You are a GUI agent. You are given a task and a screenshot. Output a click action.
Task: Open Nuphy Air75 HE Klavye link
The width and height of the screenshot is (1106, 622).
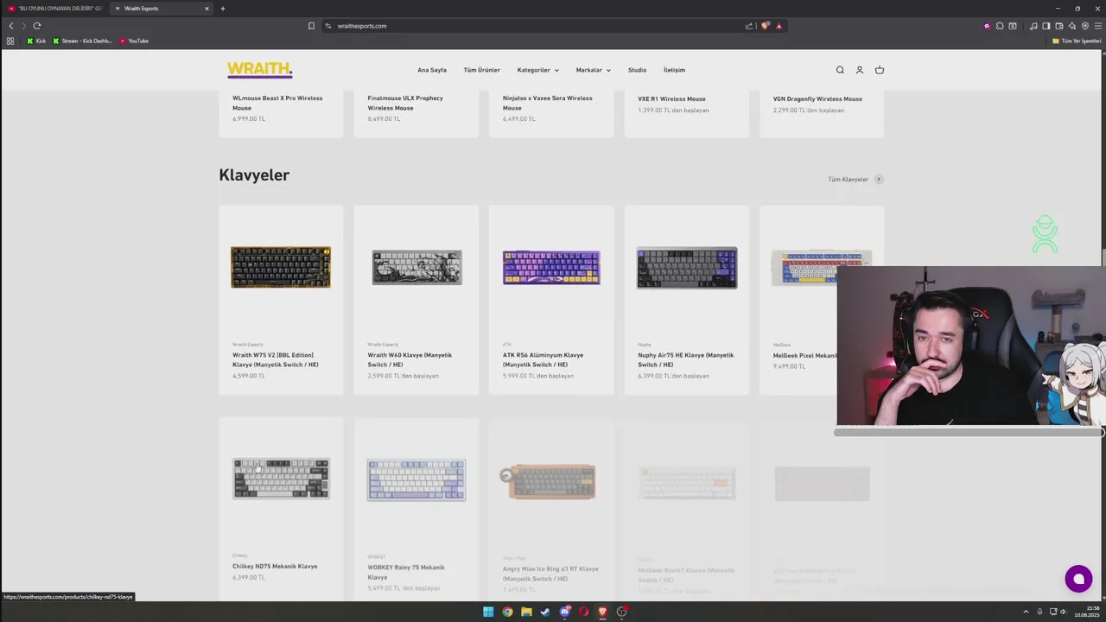tap(685, 359)
